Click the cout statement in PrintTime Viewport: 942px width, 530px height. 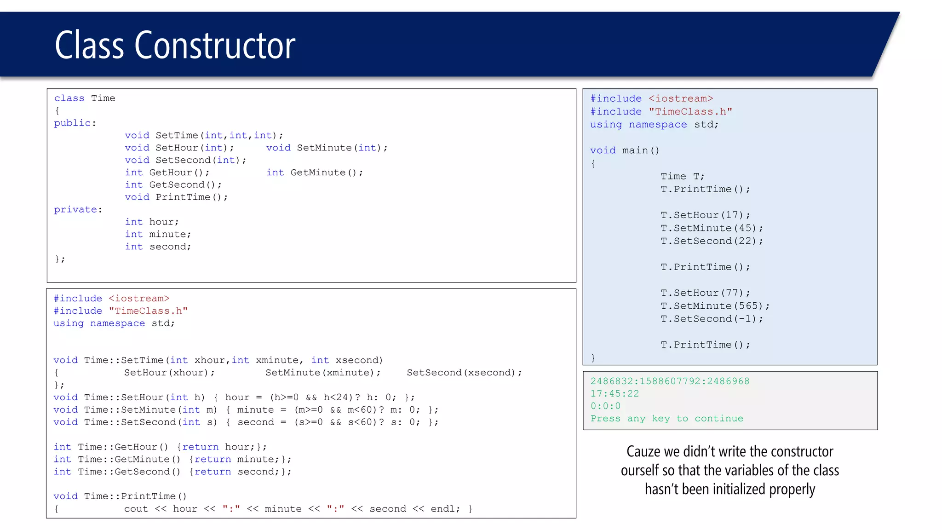pos(292,509)
